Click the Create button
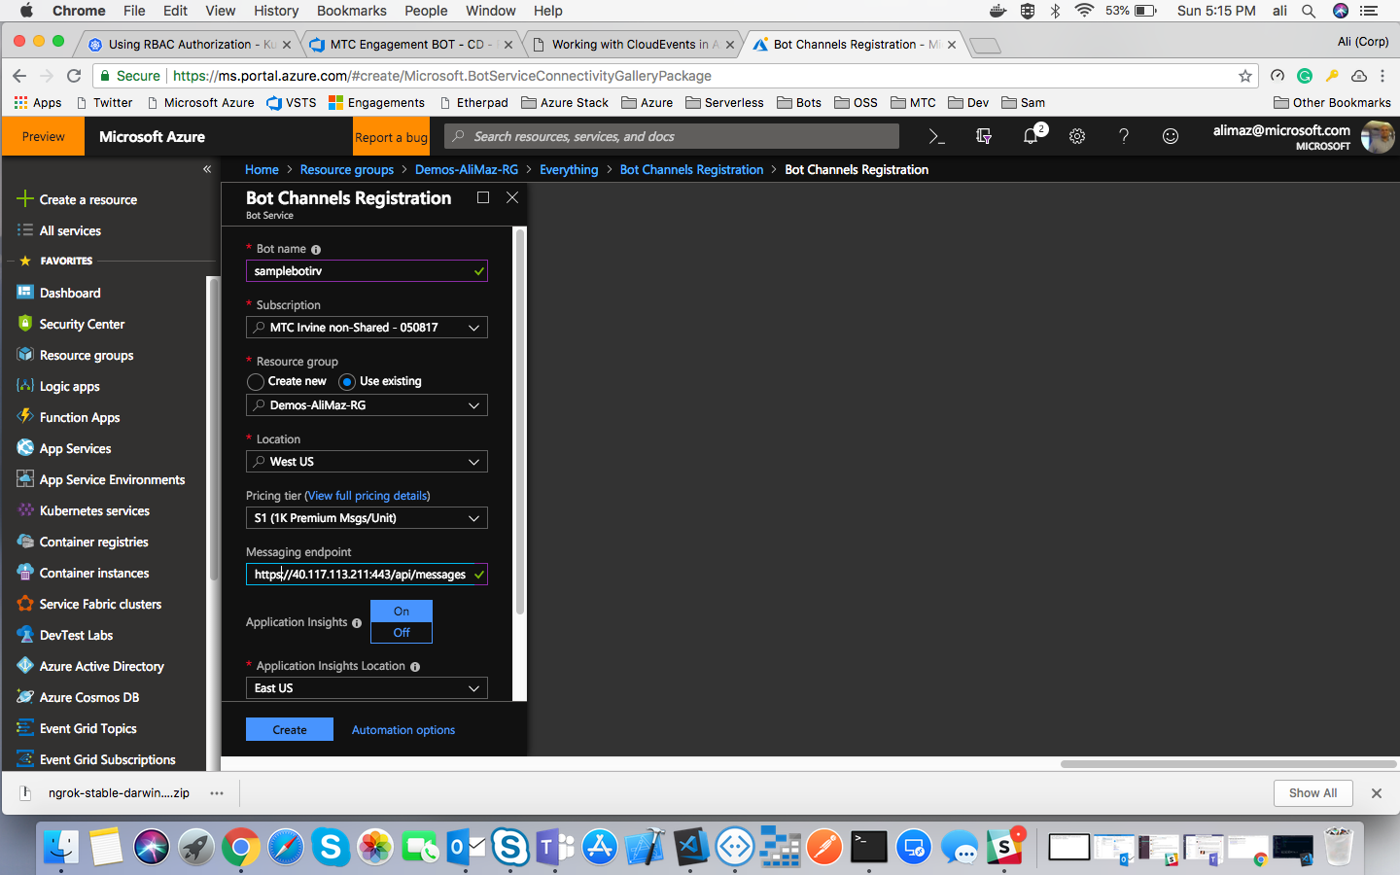The width and height of the screenshot is (1400, 875). tap(290, 729)
